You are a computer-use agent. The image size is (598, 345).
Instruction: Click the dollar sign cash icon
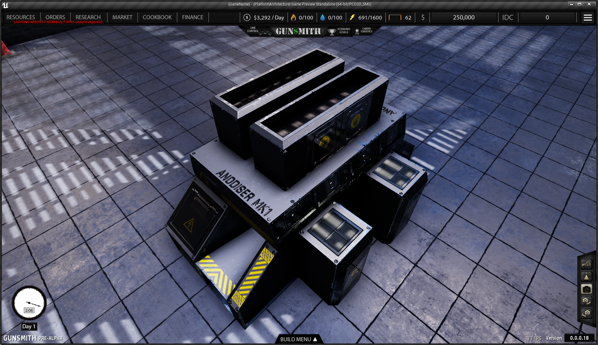coord(423,17)
